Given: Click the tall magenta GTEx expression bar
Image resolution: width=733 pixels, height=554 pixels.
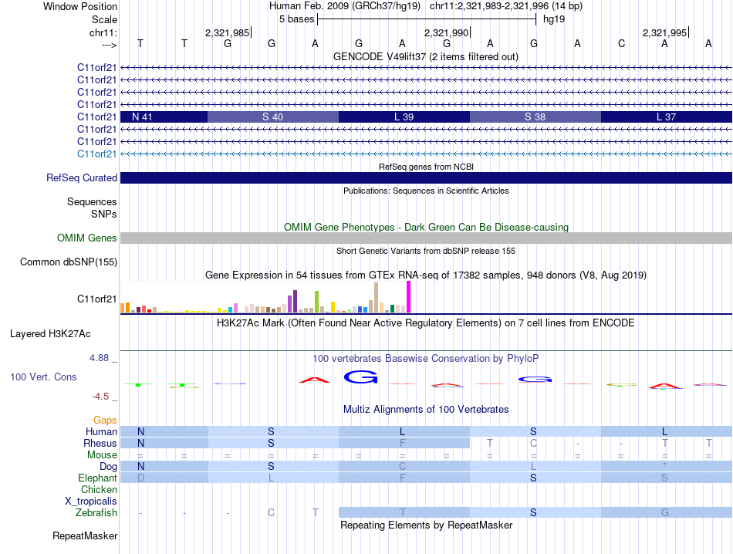Looking at the screenshot, I should tap(409, 297).
